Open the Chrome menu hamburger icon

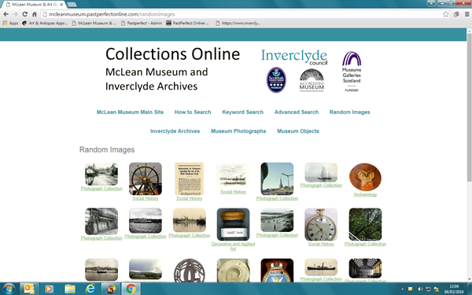click(466, 14)
